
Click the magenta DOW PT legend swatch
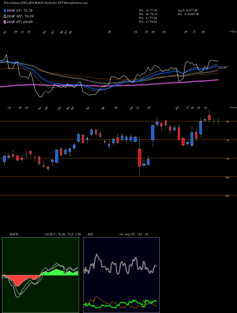(5, 22)
